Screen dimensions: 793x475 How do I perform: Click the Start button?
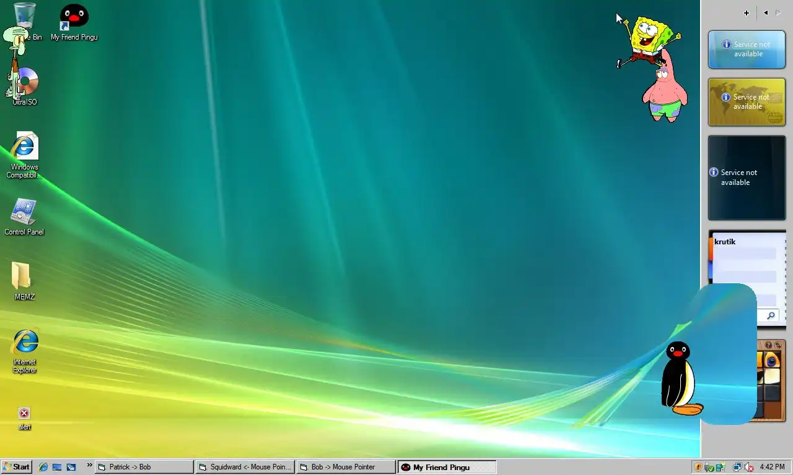coord(16,467)
